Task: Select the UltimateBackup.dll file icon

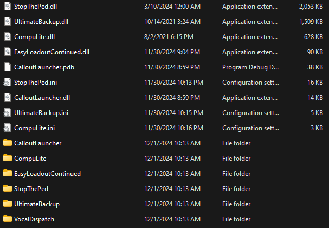Action: [x=7, y=21]
